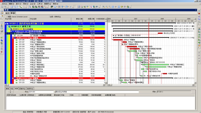This screenshot has width=201, height=113.
Task: Open Print Preview from the toolbar
Action: pos(6,7)
